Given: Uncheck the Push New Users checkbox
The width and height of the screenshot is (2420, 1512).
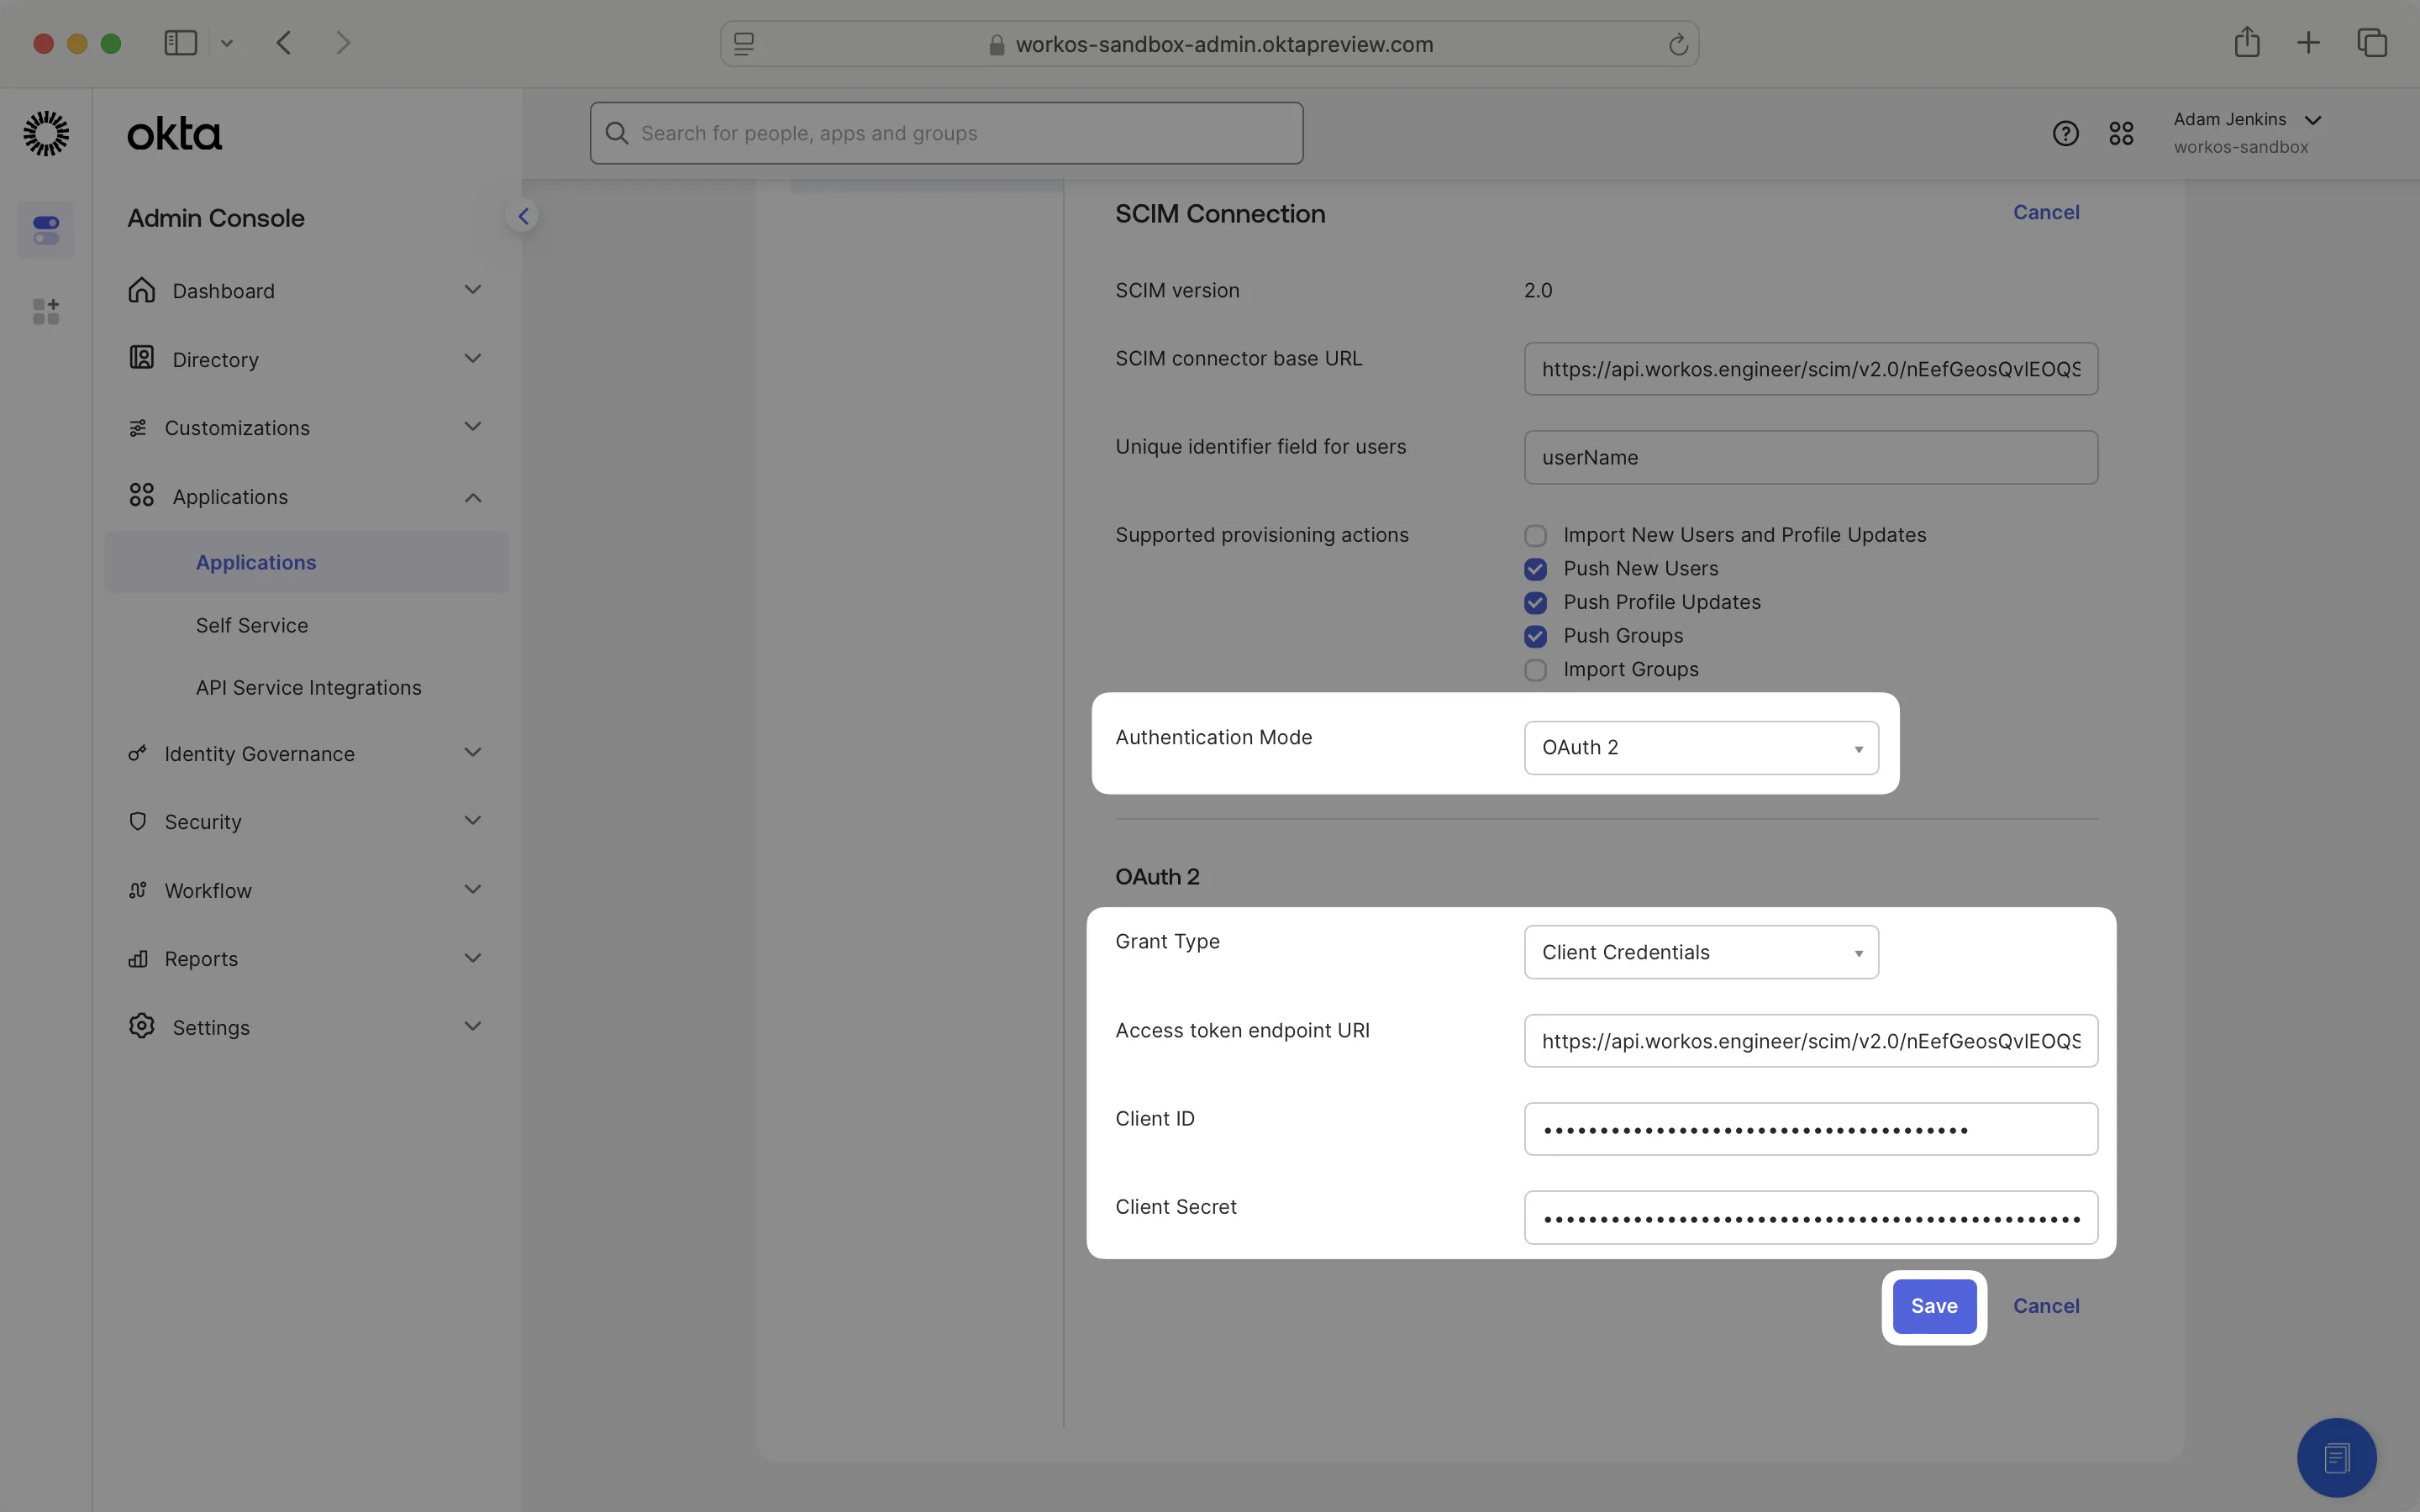Looking at the screenshot, I should pos(1535,569).
